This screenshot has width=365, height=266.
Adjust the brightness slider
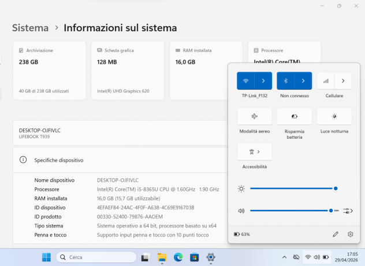[294, 189]
